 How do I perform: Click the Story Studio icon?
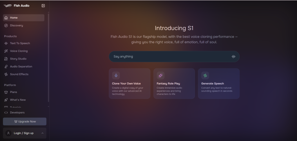[6, 59]
